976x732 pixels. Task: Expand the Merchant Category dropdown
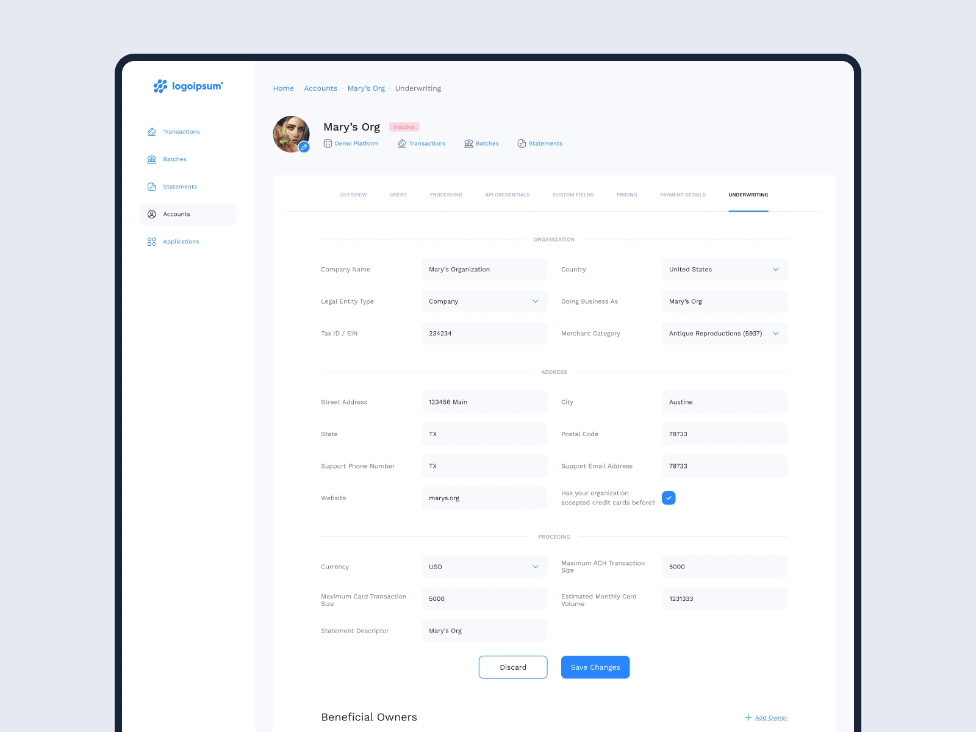(x=725, y=333)
